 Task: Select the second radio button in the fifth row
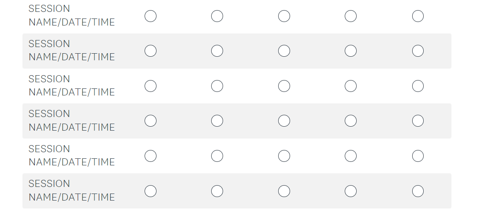(x=217, y=156)
